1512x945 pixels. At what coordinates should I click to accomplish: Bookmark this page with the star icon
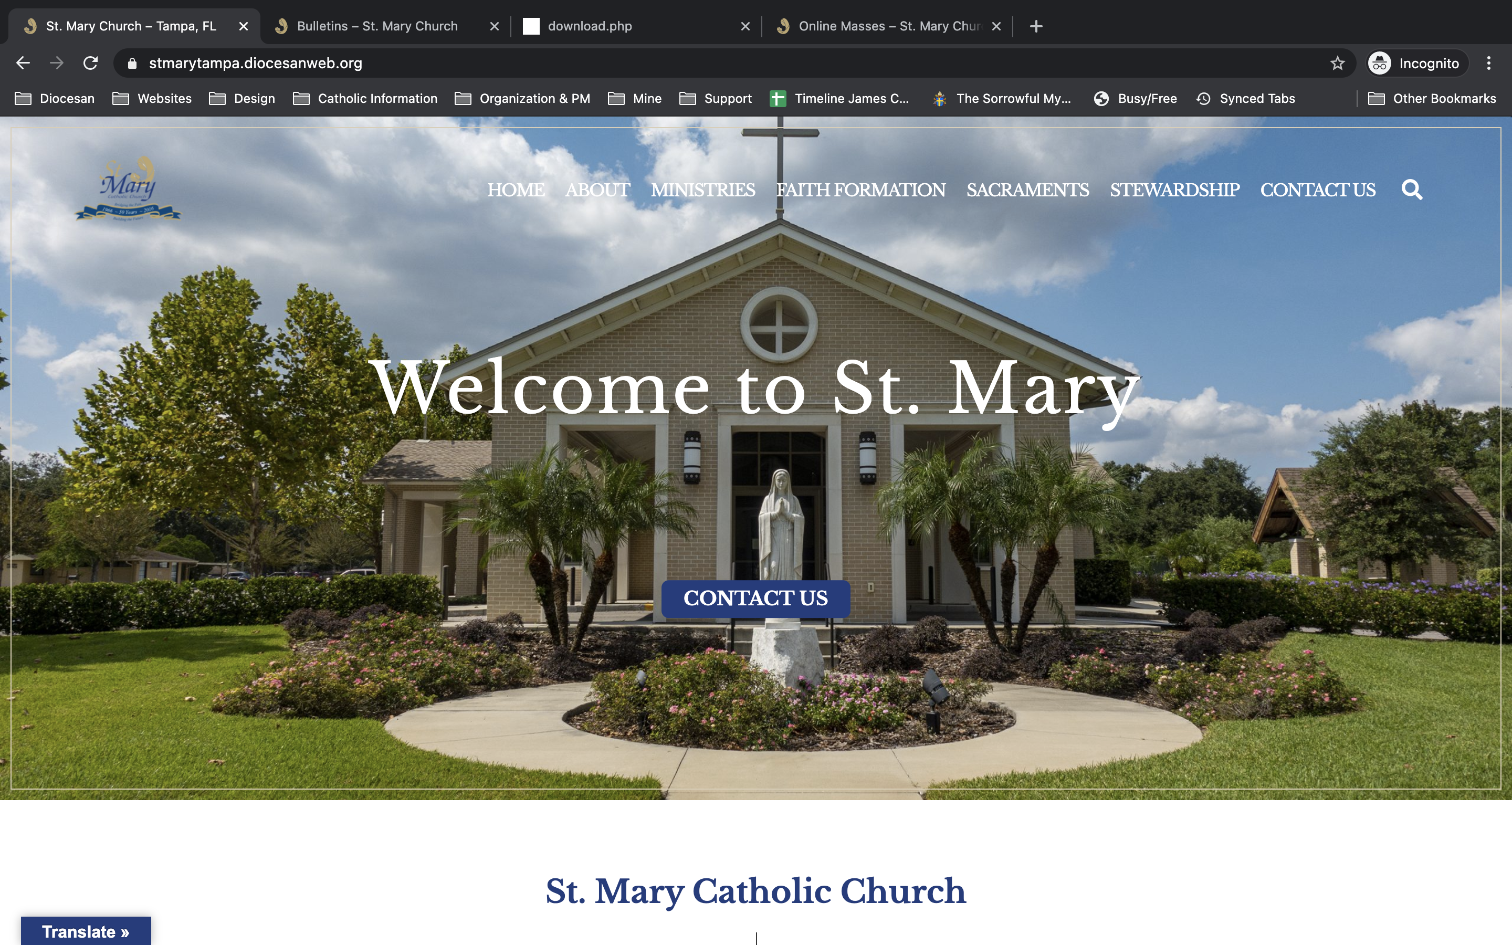tap(1337, 63)
